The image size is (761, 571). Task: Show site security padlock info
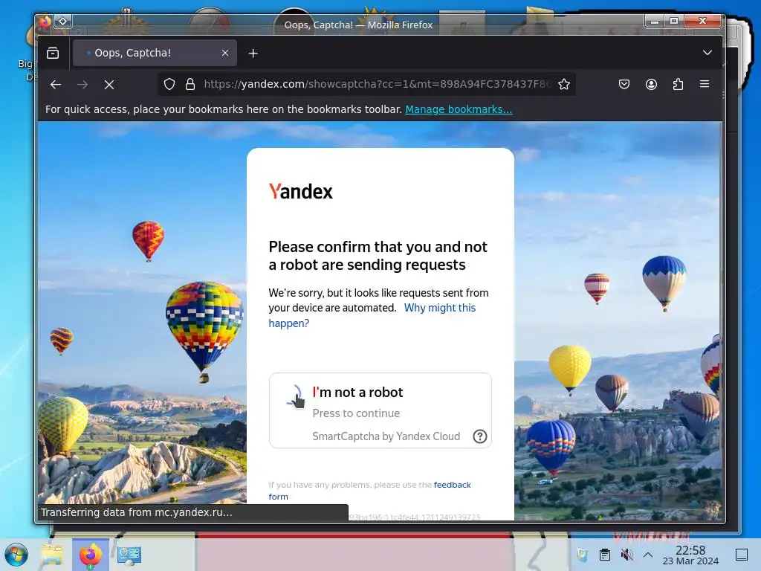click(x=190, y=85)
